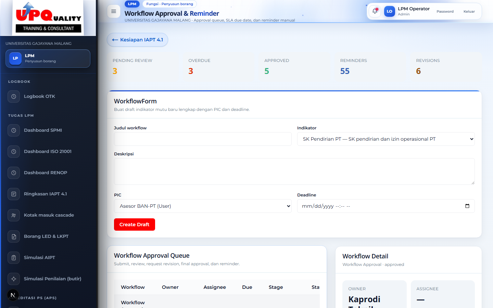493x308 pixels.
Task: Click the Fungsi · Penyusun borang chip
Action: pyautogui.click(x=170, y=4)
